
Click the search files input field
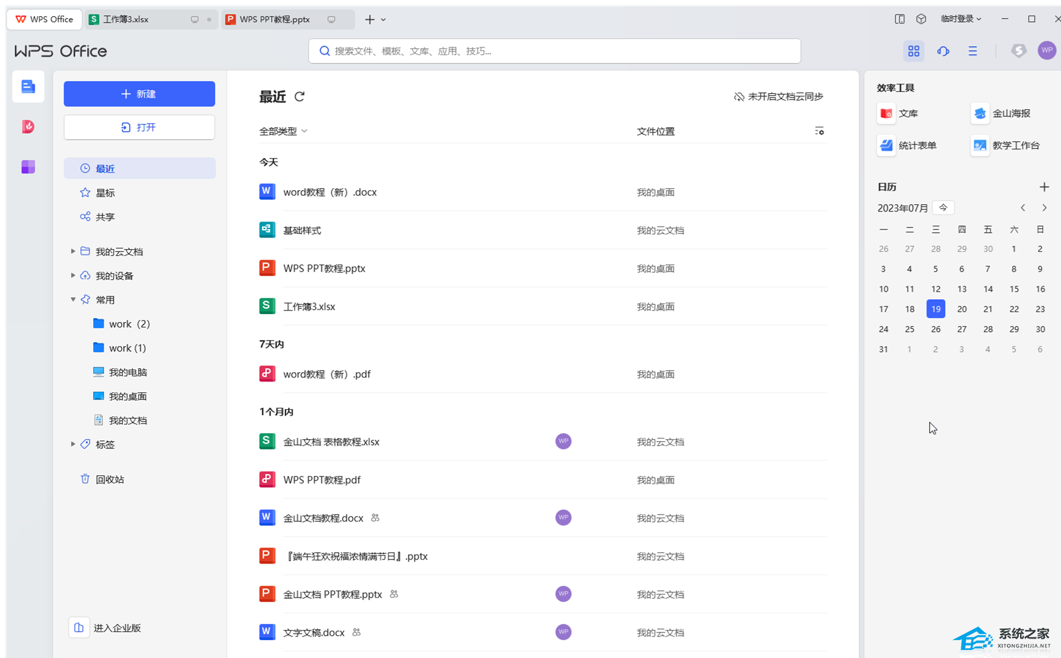[x=555, y=51]
